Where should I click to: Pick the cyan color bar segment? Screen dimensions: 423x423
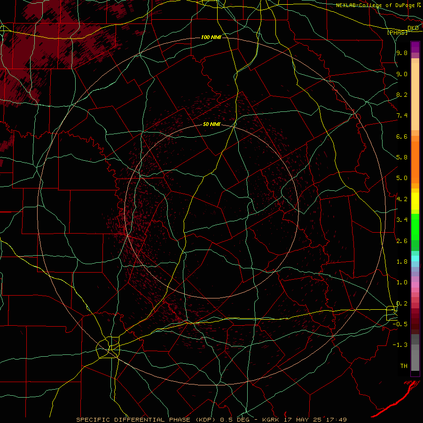click(415, 258)
